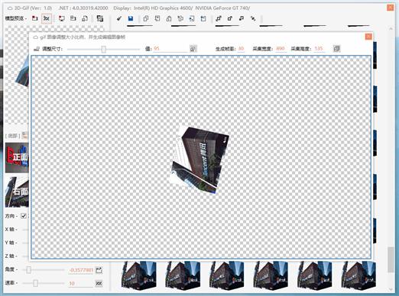Click the red folder icon beside 模型预览
The height and width of the screenshot is (296, 399).
click(x=35, y=18)
